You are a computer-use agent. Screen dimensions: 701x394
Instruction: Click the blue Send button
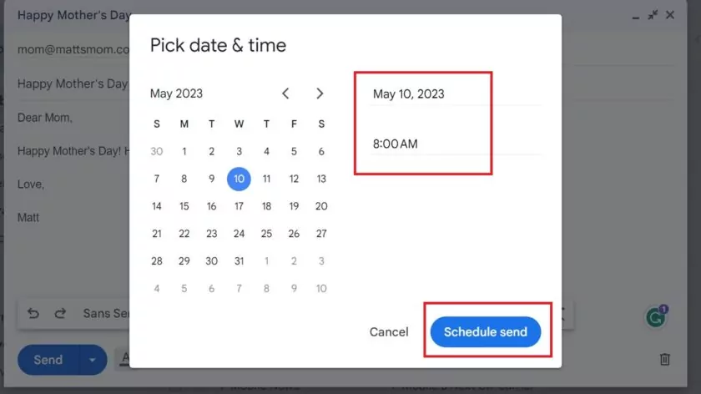pyautogui.click(x=48, y=360)
